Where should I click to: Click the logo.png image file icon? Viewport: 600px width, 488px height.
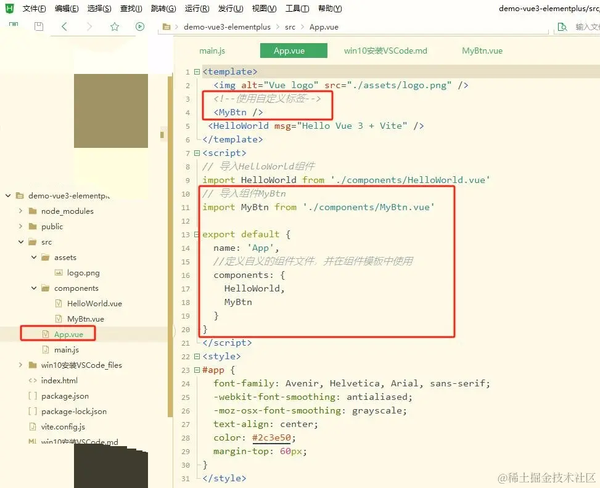point(59,273)
